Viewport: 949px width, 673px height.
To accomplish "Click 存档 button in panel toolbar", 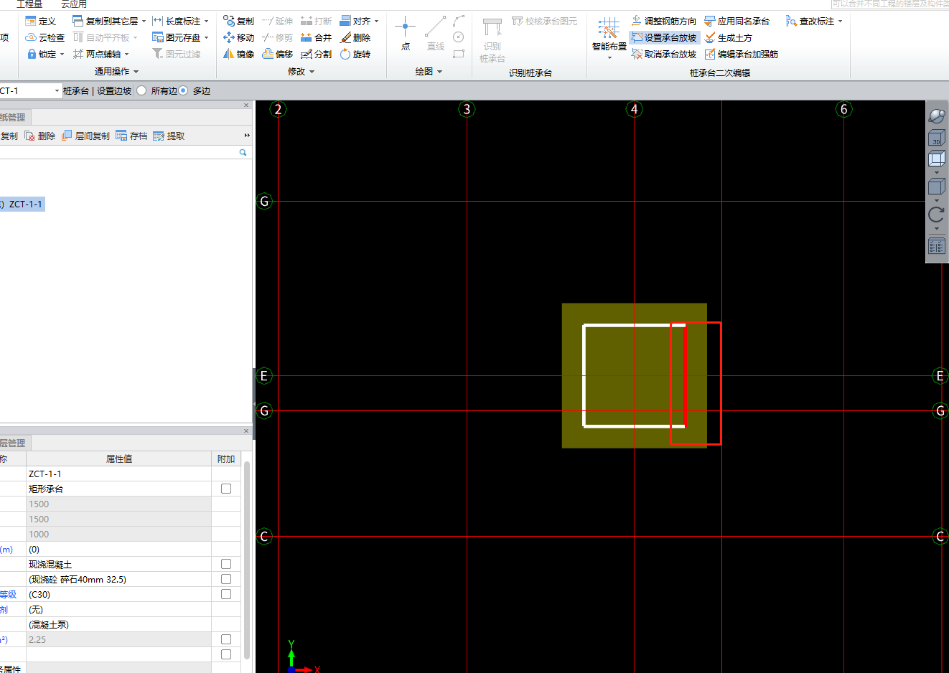I will pos(131,136).
